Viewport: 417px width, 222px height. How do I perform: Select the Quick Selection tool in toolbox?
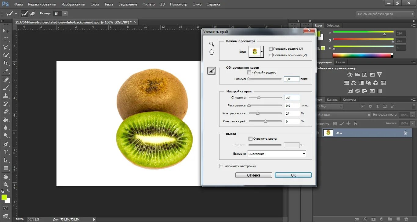click(6, 55)
